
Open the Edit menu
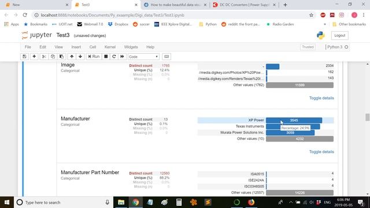43,47
